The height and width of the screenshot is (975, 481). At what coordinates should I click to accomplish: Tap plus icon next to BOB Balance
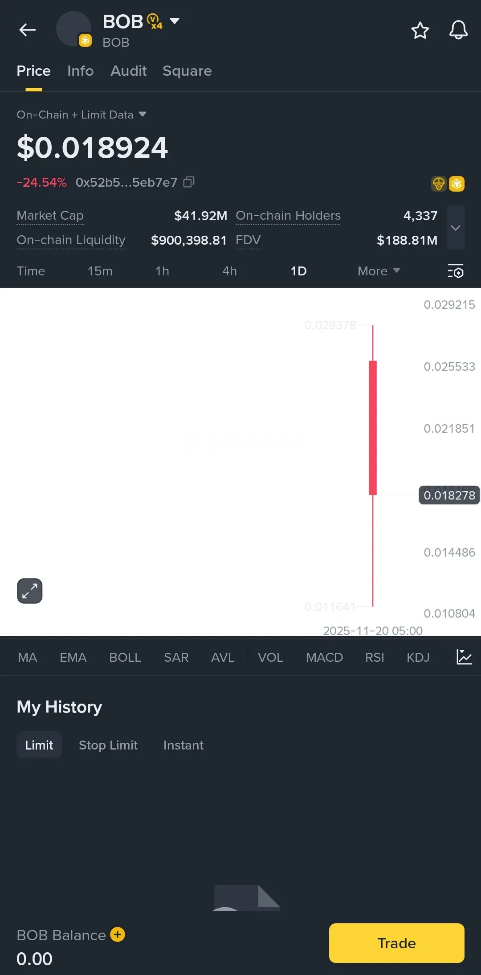pos(118,934)
